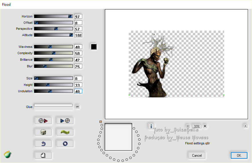Click the Height value field 33
This screenshot has width=252, height=163.
[x=78, y=85]
